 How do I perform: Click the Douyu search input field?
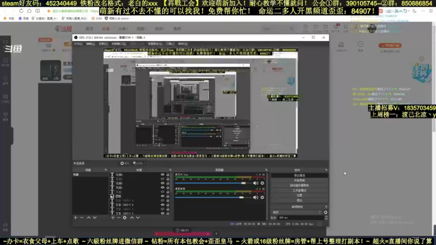tap(275, 29)
